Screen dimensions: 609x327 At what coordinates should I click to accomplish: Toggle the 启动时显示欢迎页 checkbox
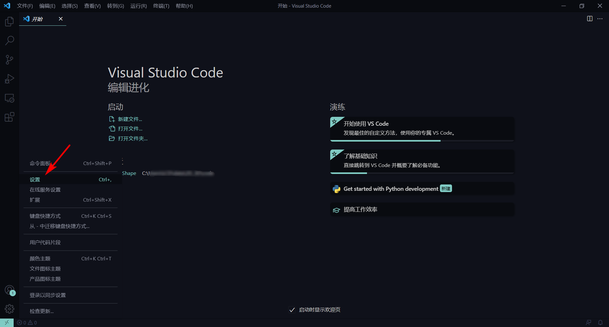click(x=292, y=310)
